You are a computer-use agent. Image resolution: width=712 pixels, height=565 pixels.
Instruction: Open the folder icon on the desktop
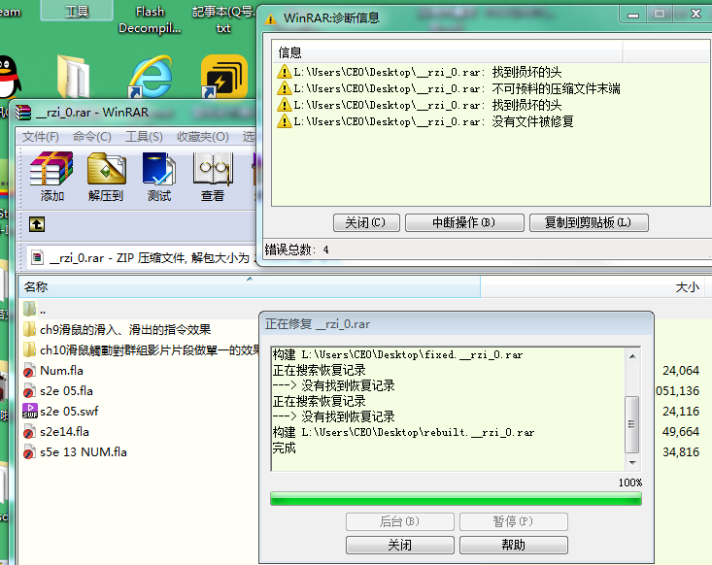tap(73, 77)
